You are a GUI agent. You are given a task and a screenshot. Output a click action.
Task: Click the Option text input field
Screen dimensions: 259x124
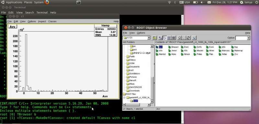[x=241, y=38]
